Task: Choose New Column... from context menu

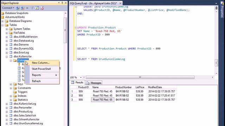Action: pyautogui.click(x=42, y=63)
